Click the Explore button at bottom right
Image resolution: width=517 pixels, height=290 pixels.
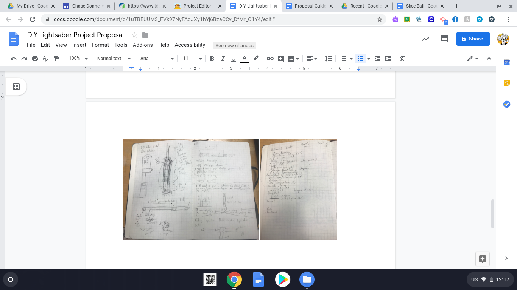tap(483, 259)
